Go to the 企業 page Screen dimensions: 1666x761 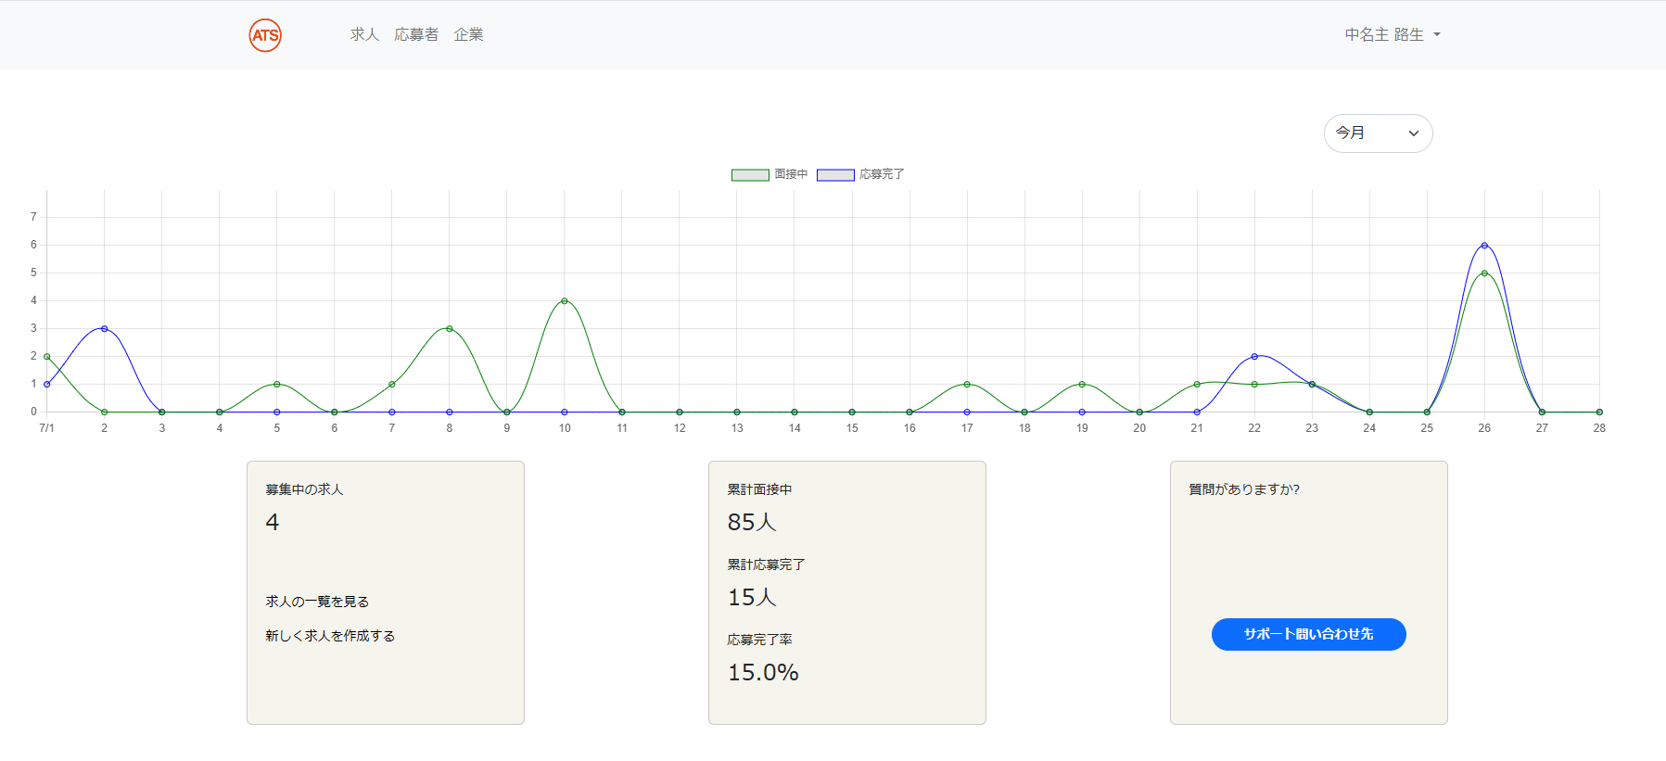tap(468, 34)
